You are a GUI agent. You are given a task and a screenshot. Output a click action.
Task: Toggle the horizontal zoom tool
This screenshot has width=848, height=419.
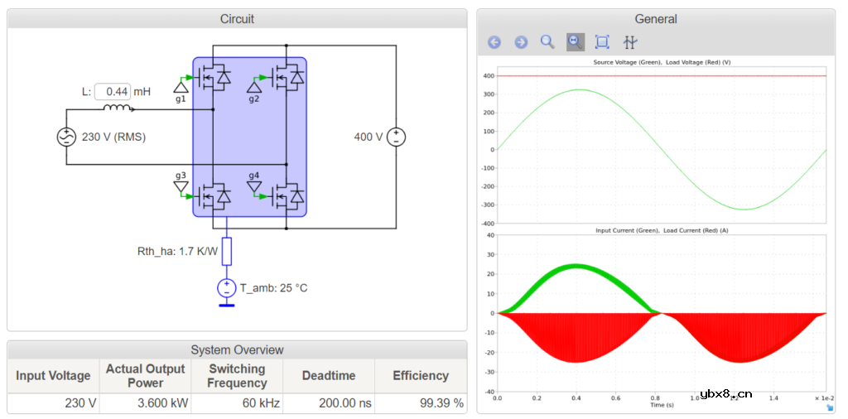[x=575, y=41]
